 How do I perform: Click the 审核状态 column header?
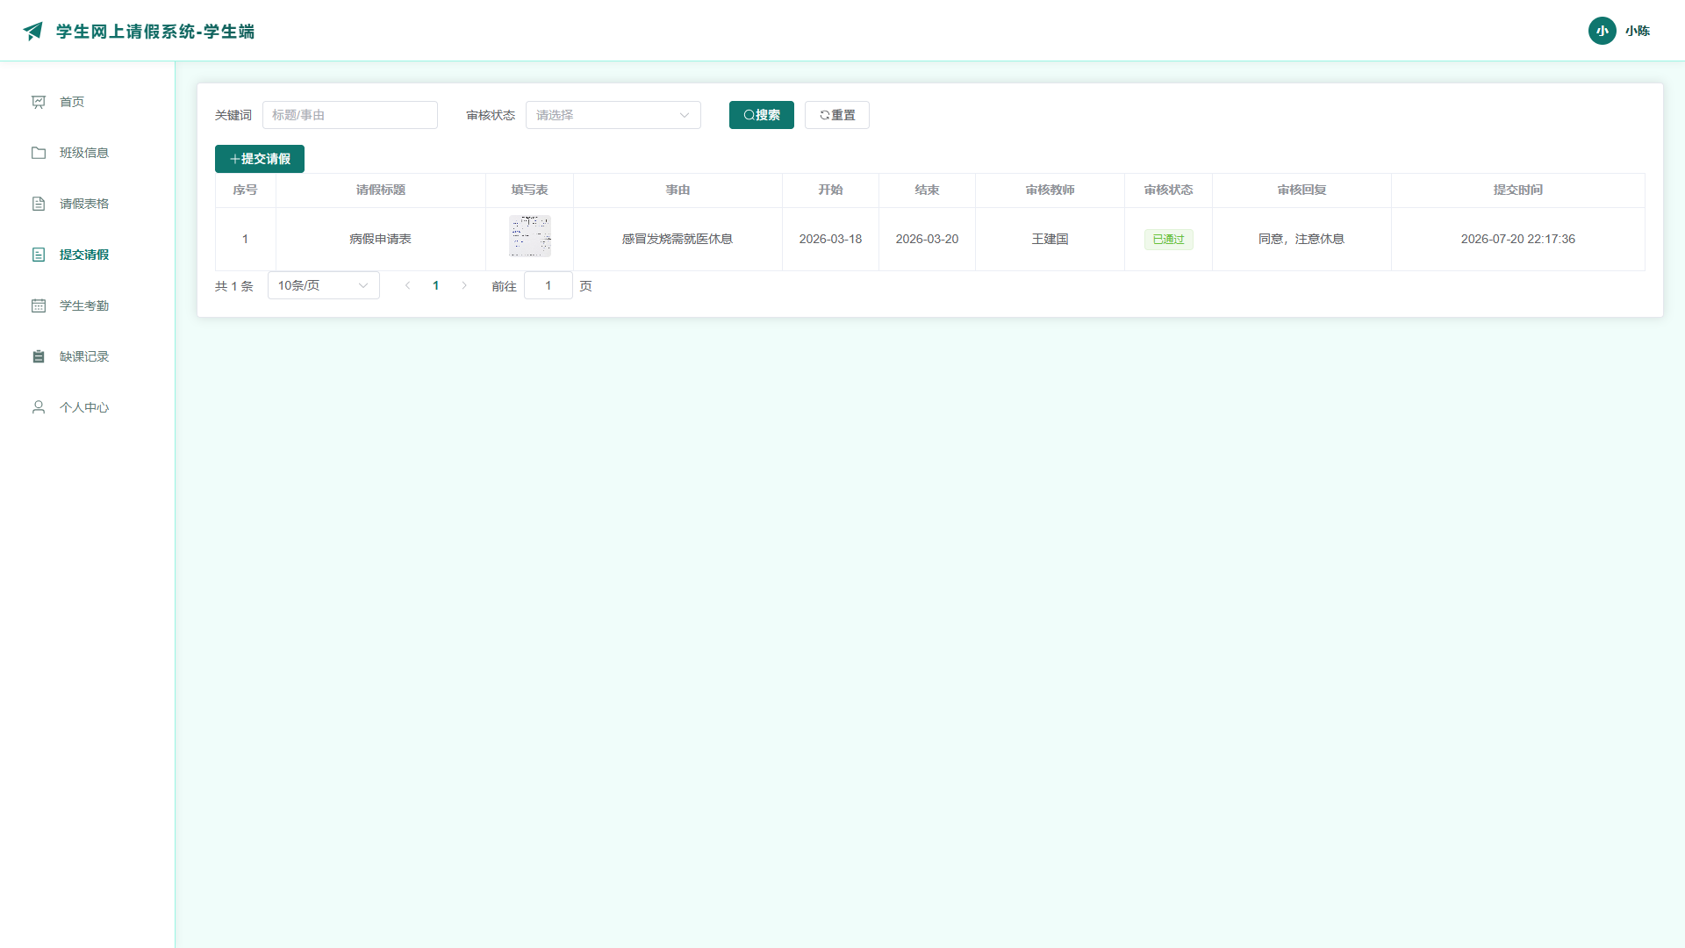pyautogui.click(x=1168, y=190)
